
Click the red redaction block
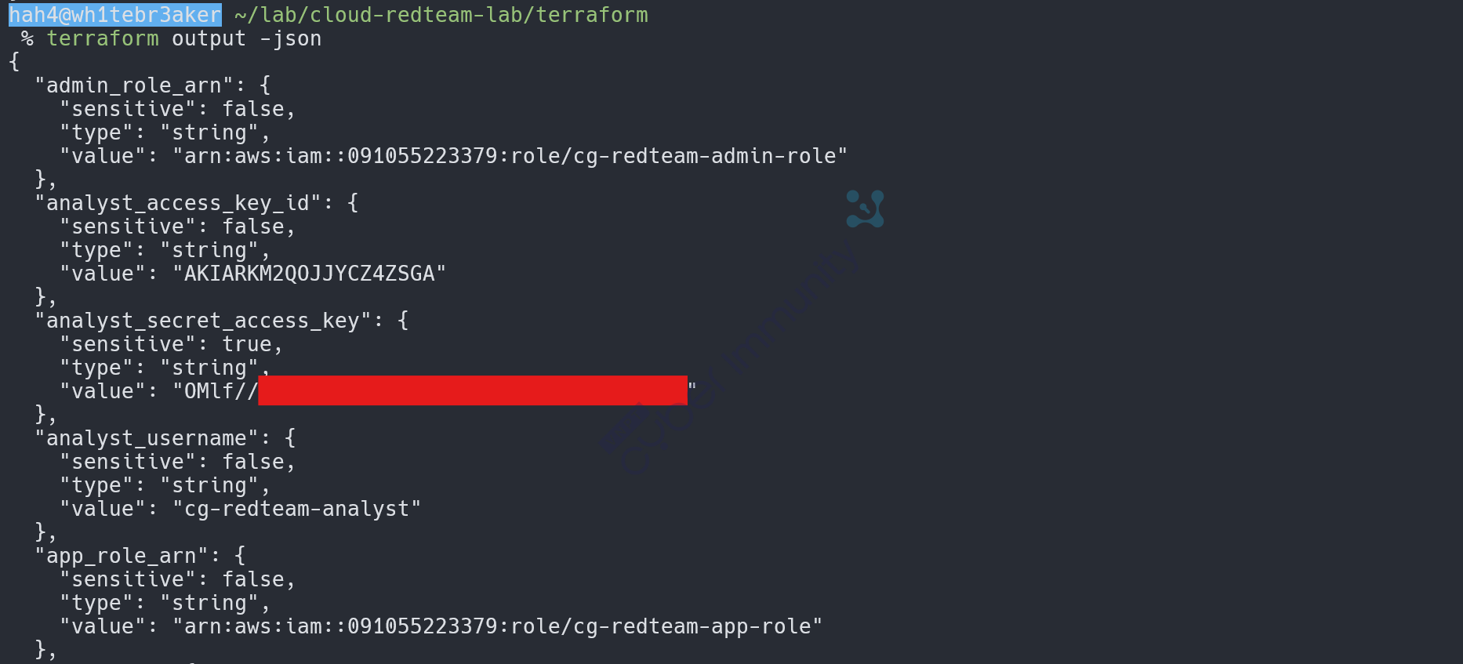click(472, 390)
